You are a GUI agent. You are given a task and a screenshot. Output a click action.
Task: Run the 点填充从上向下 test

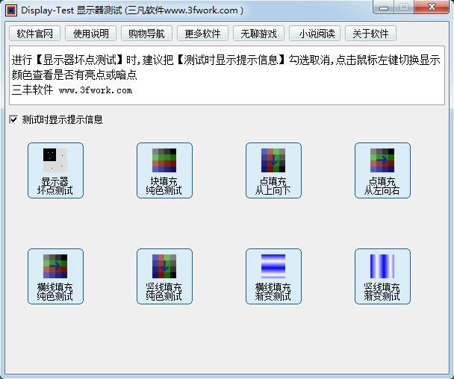pos(273,170)
